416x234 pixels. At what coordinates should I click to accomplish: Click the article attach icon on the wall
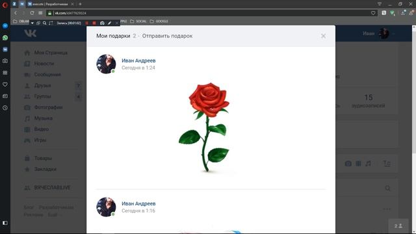point(387,163)
